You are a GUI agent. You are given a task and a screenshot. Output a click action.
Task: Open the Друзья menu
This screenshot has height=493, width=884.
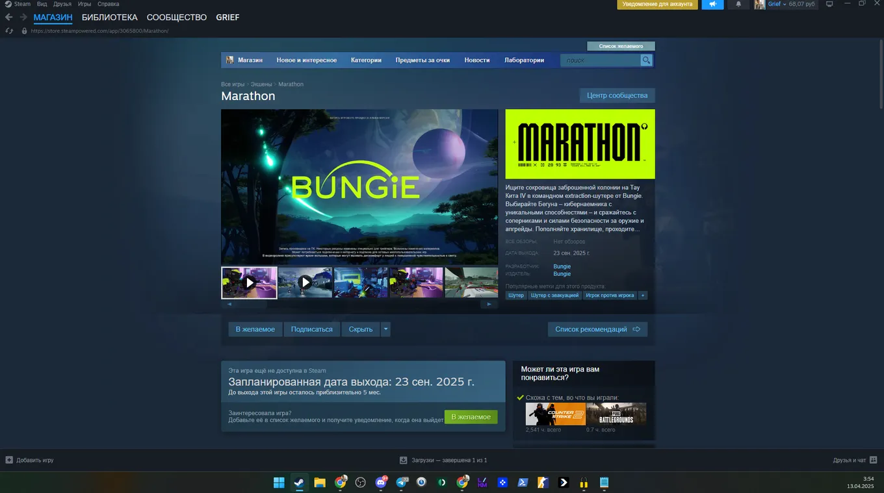(62, 4)
